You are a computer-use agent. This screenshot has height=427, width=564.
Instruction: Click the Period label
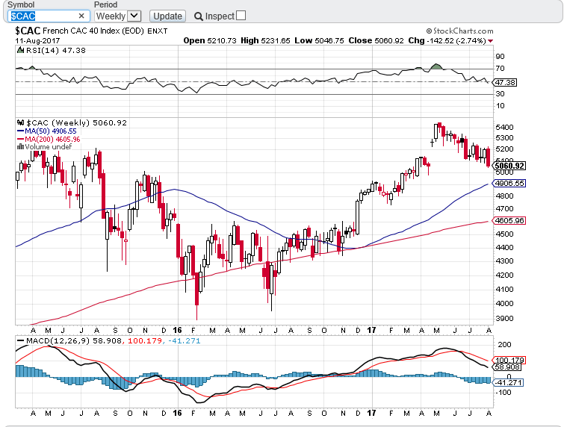106,4
